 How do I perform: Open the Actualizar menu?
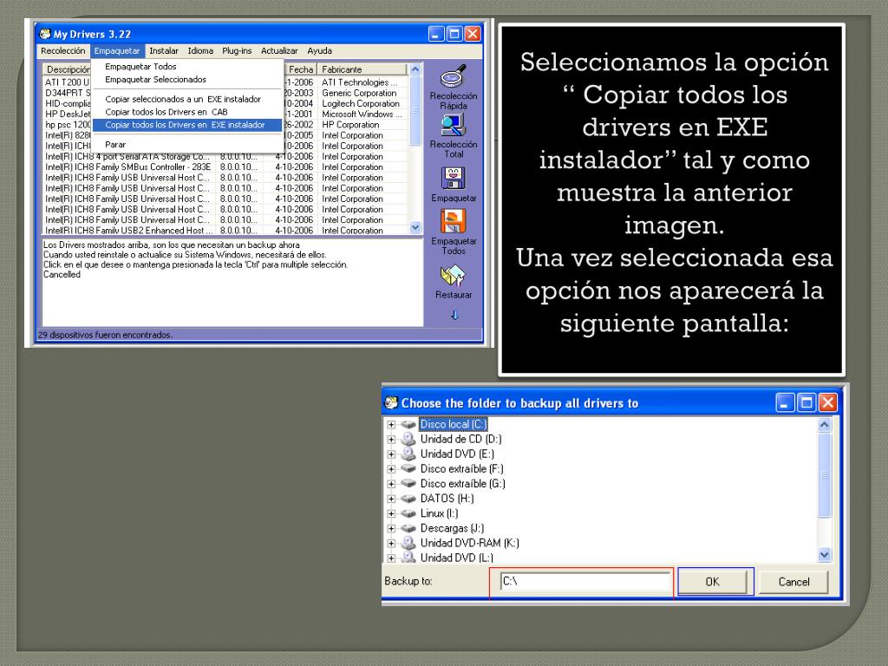point(279,51)
